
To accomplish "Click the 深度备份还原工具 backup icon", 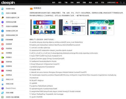I will [3, 31].
